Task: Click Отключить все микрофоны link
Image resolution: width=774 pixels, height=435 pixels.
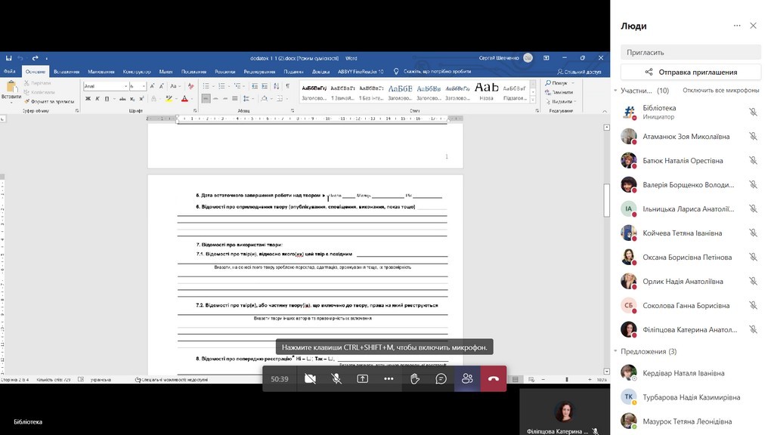Action: [720, 91]
